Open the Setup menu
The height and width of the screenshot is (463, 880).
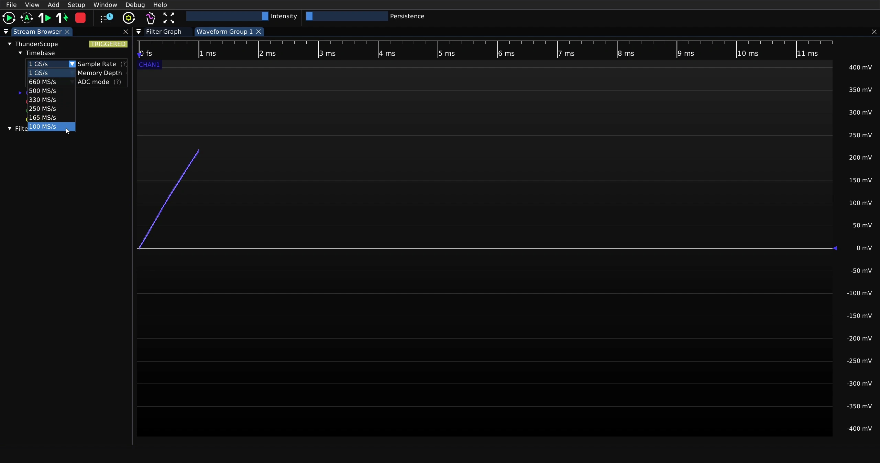(76, 5)
